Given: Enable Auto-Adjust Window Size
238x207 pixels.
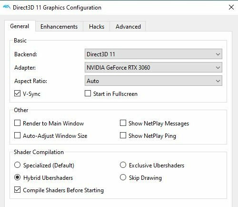Looking at the screenshot, I should click(x=17, y=135).
